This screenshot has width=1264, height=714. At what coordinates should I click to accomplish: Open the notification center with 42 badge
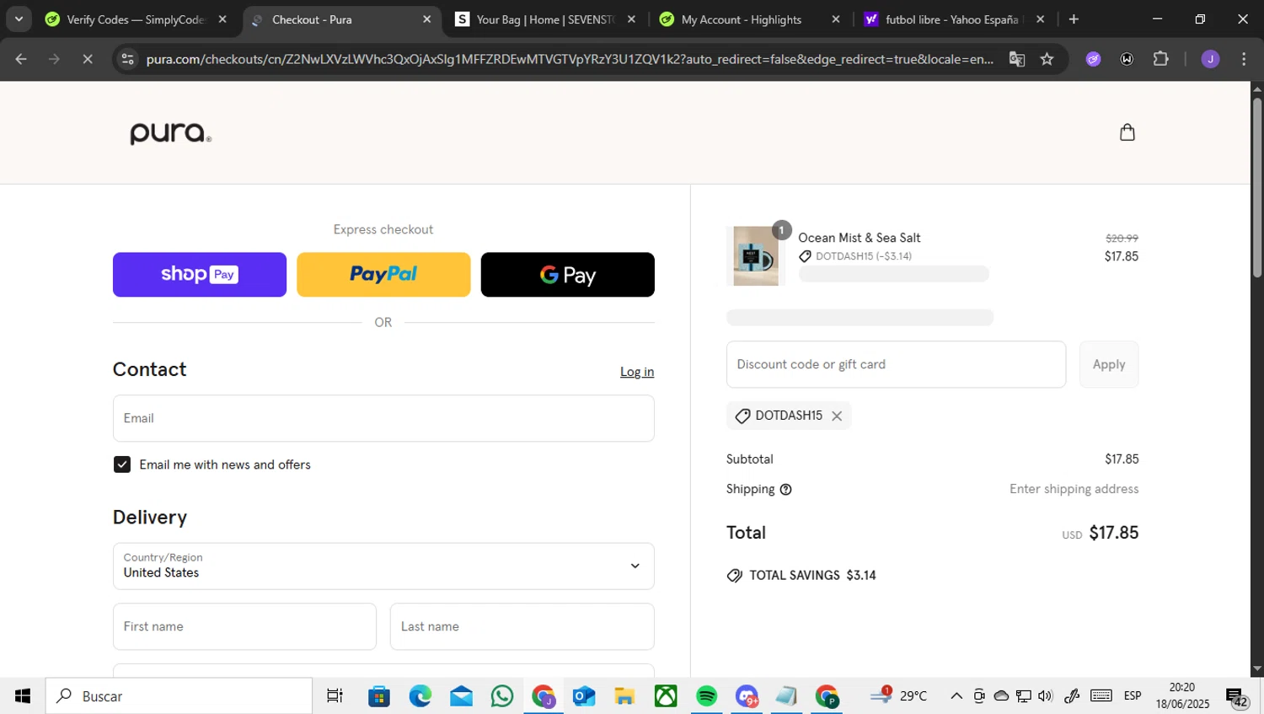point(1237,698)
